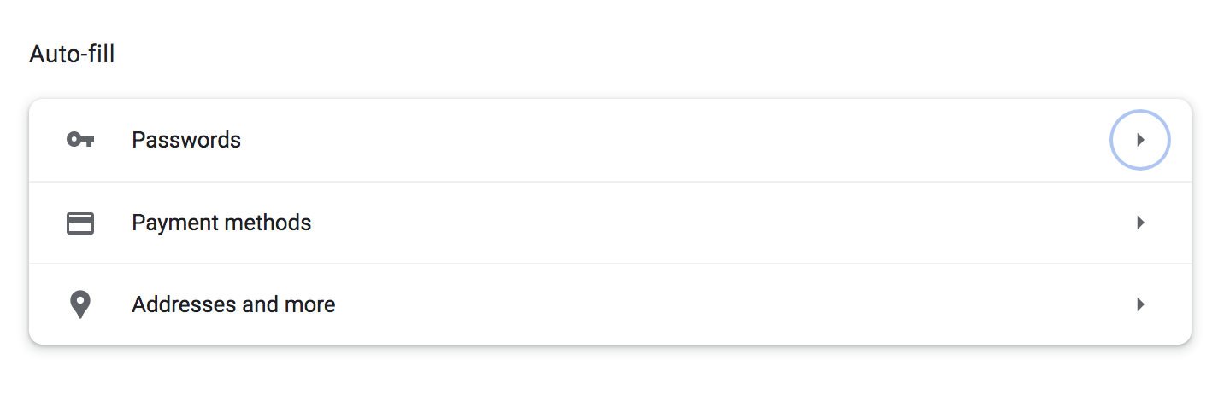The height and width of the screenshot is (394, 1224).
Task: Click the Auto-fill section heading
Action: (72, 55)
